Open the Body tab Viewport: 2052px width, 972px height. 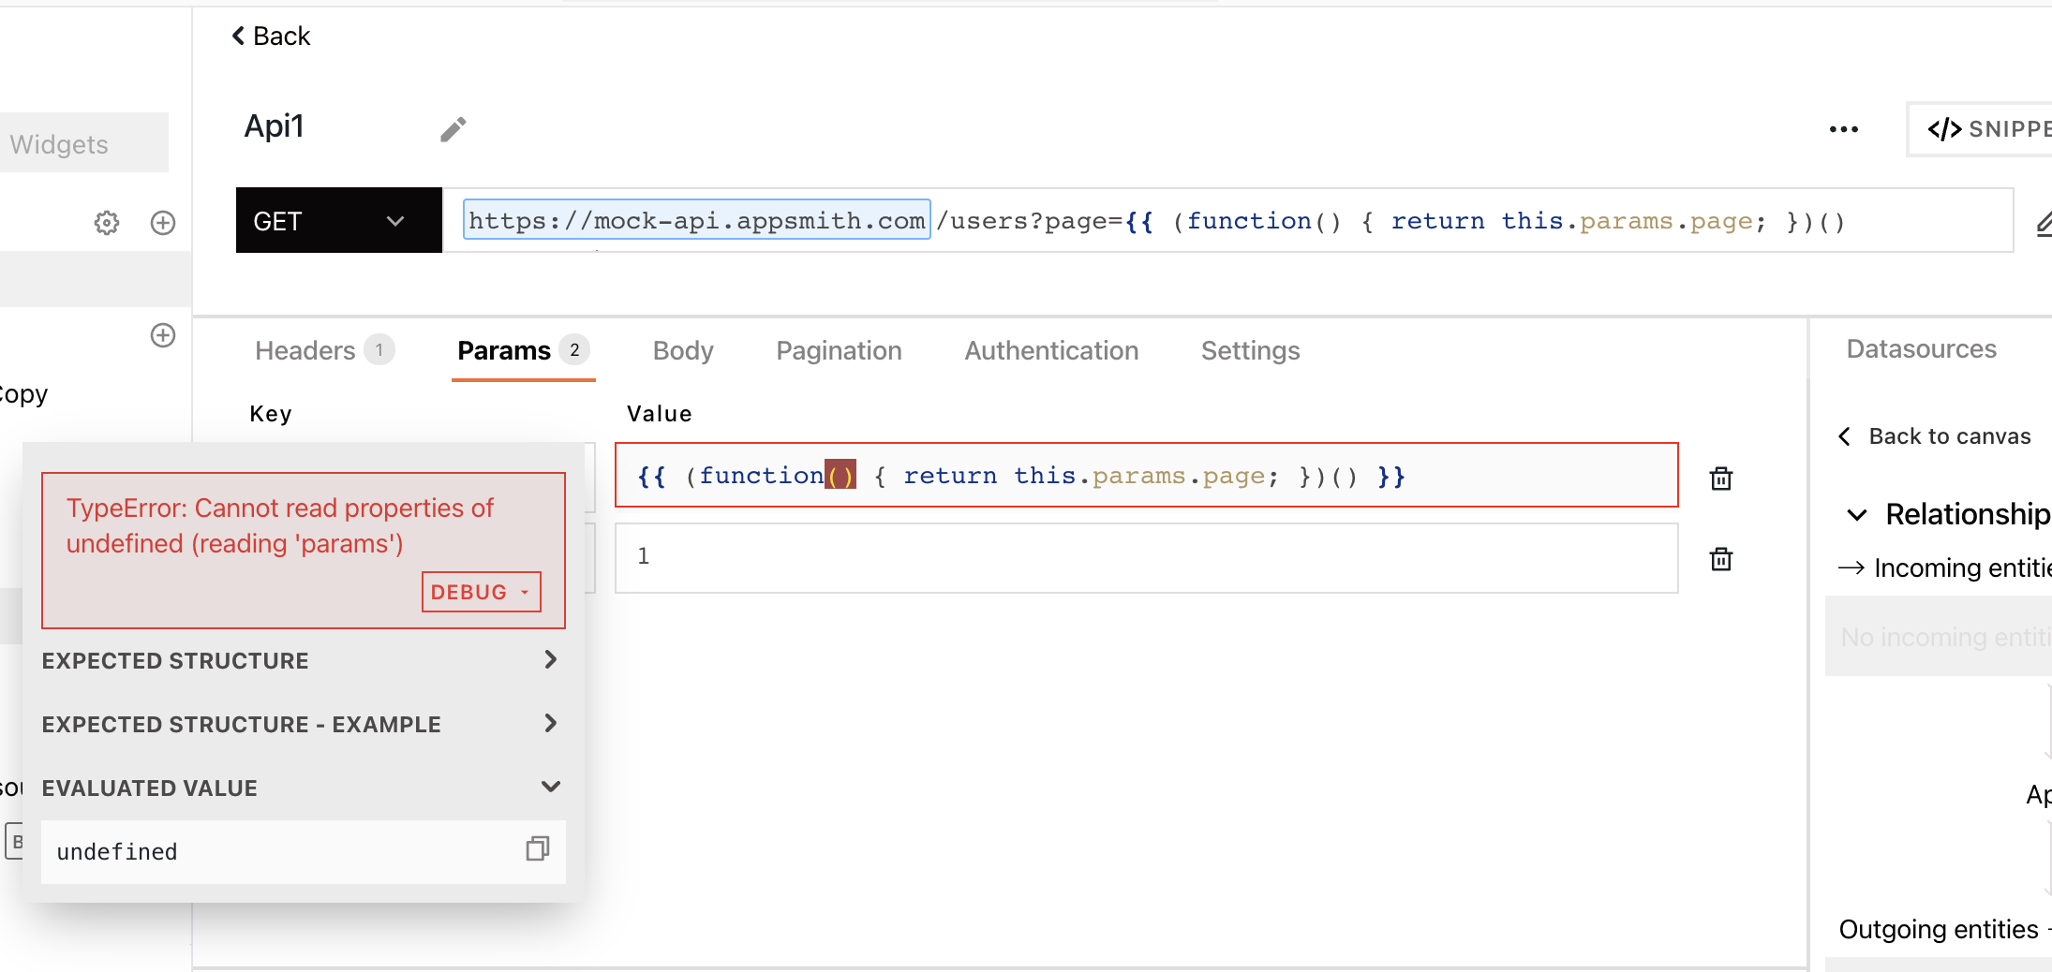tap(683, 350)
